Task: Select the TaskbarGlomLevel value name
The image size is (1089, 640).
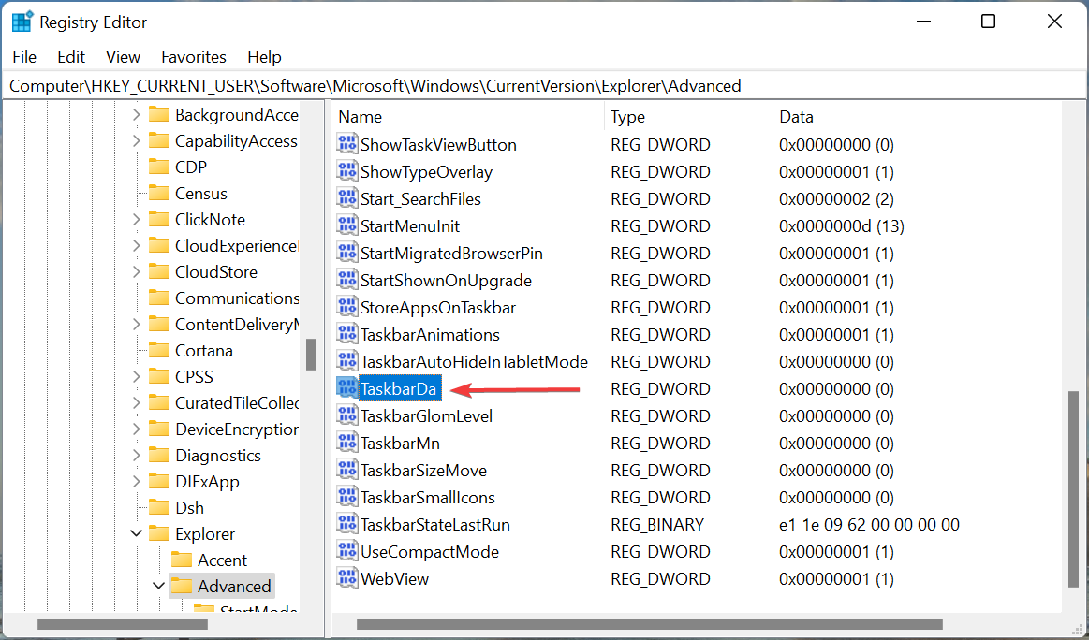Action: [426, 415]
